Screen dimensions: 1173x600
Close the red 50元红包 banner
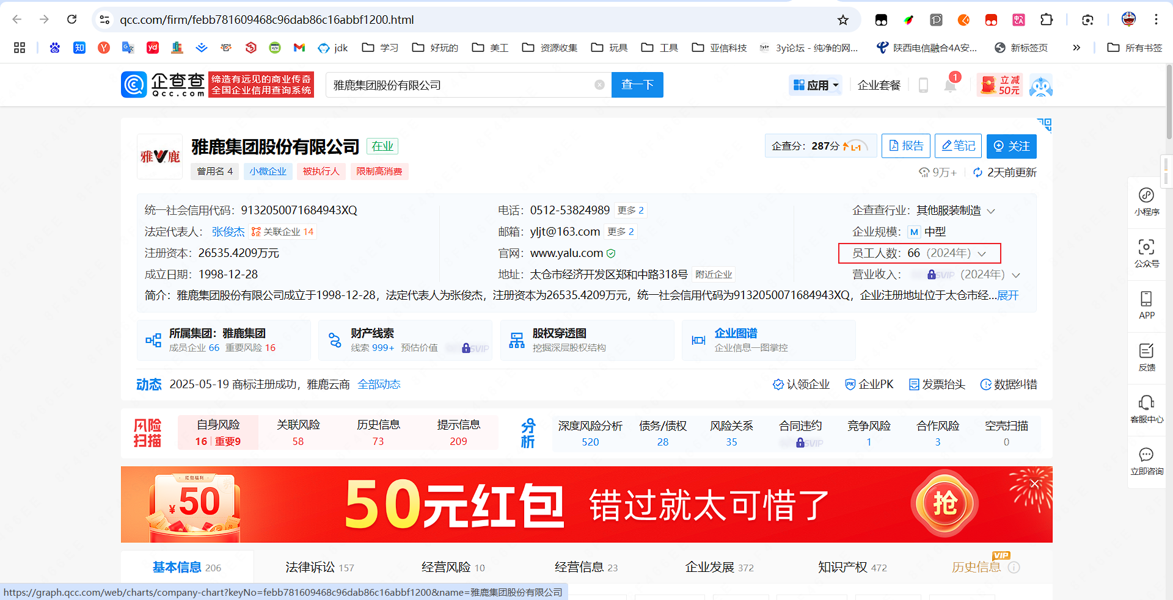tap(1034, 483)
